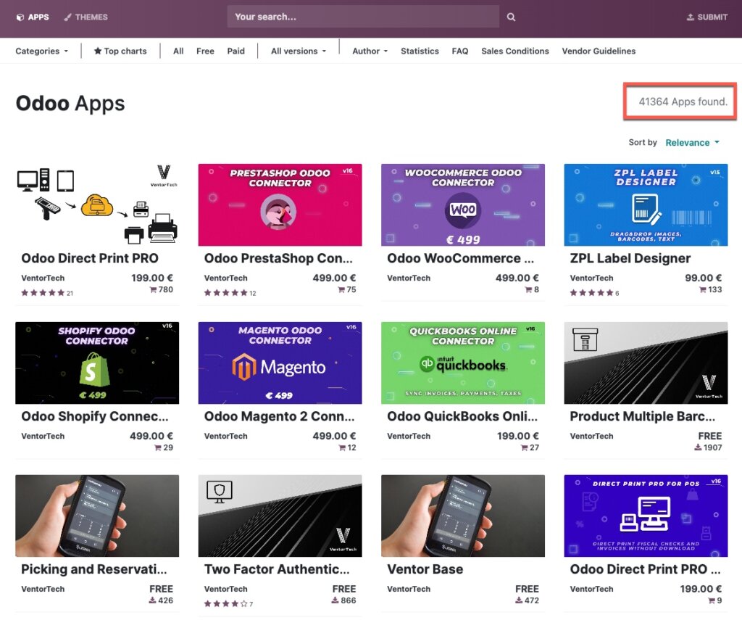The image size is (742, 620).
Task: Click '41364 Apps found.' text
Action: pyautogui.click(x=683, y=102)
